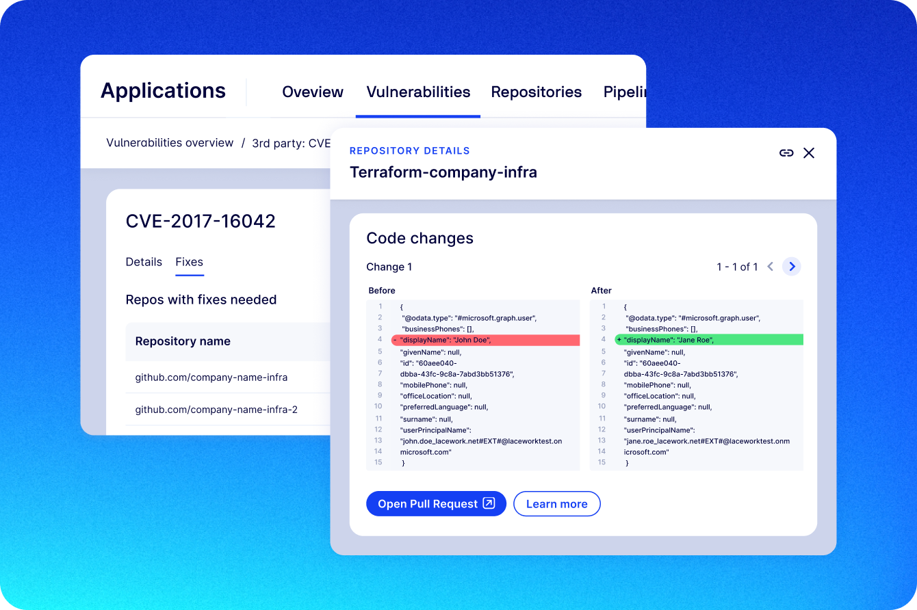This screenshot has height=610, width=917.
Task: Click the green added displayName Jane Roe line
Action: tap(708, 340)
